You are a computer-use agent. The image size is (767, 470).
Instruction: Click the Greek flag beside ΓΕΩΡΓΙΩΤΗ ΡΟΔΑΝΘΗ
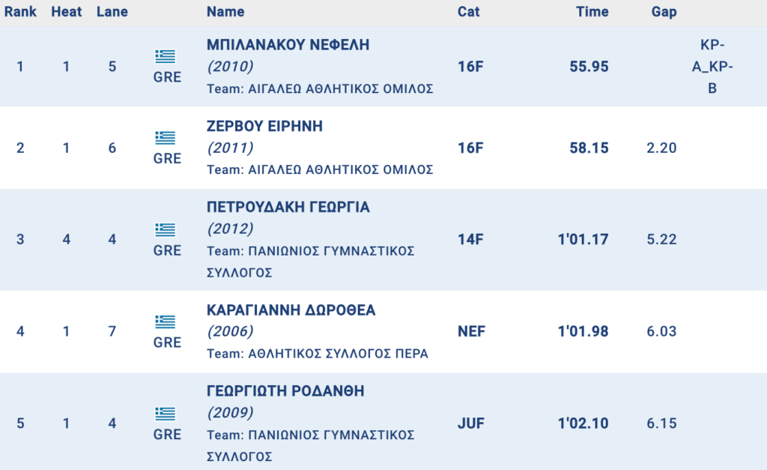(x=165, y=414)
